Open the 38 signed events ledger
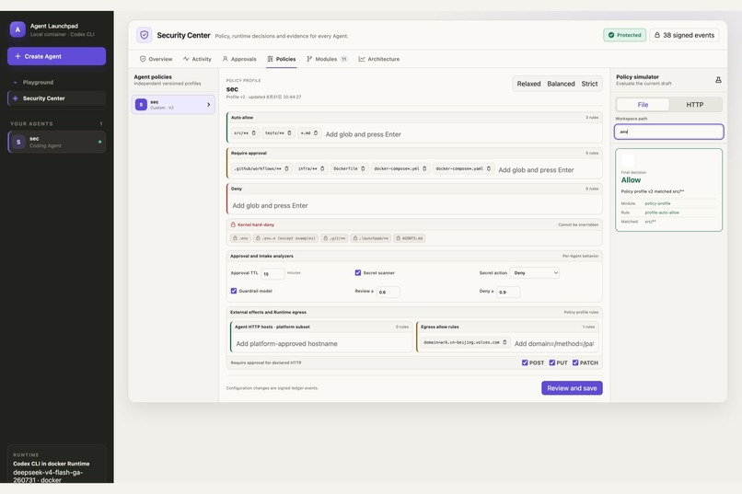742x494 pixels. click(684, 35)
